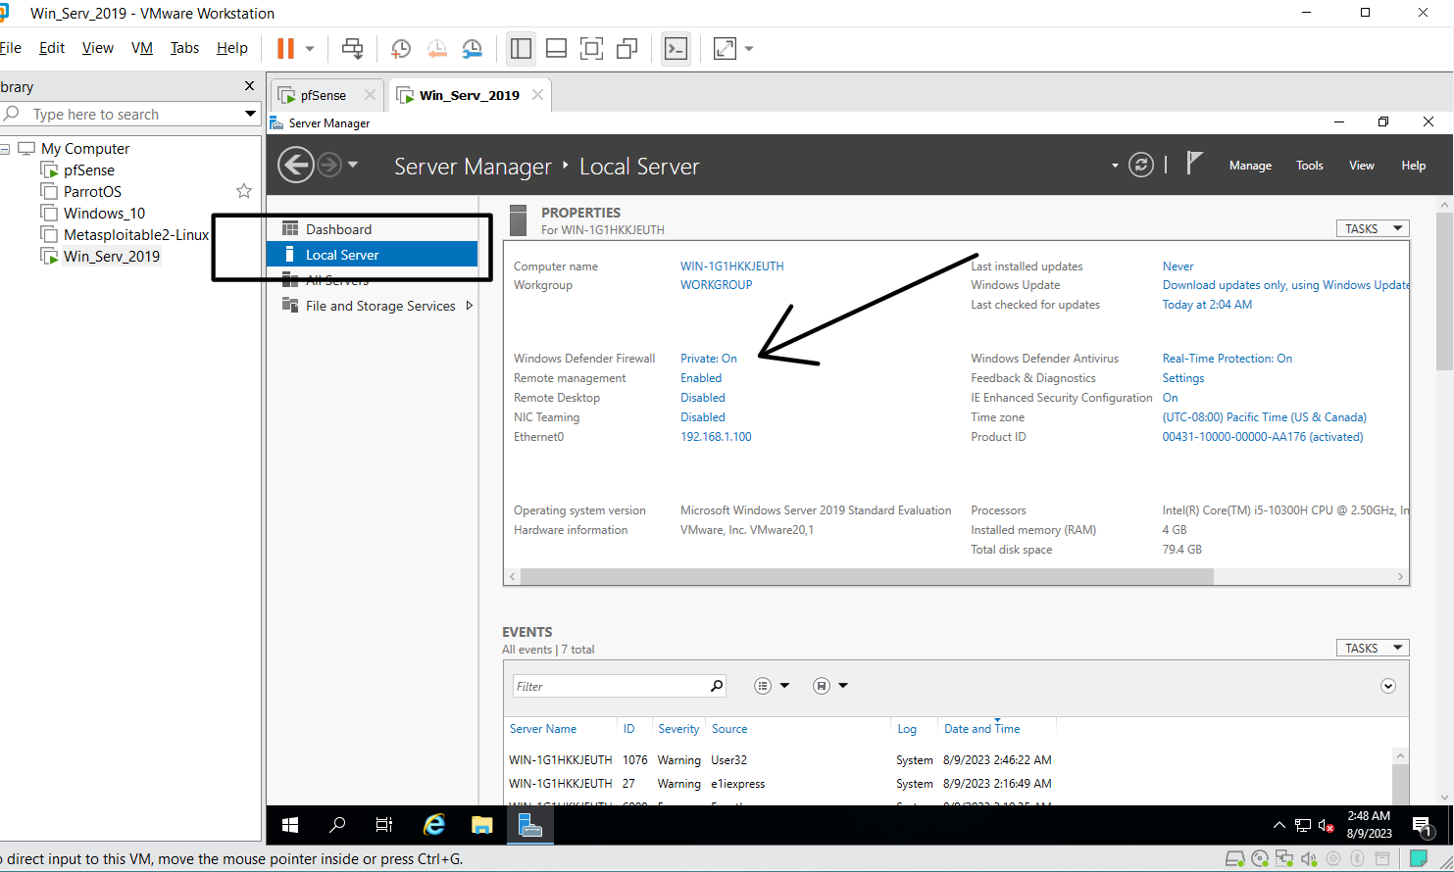Expand File and Storage Services arrow

[x=470, y=306]
